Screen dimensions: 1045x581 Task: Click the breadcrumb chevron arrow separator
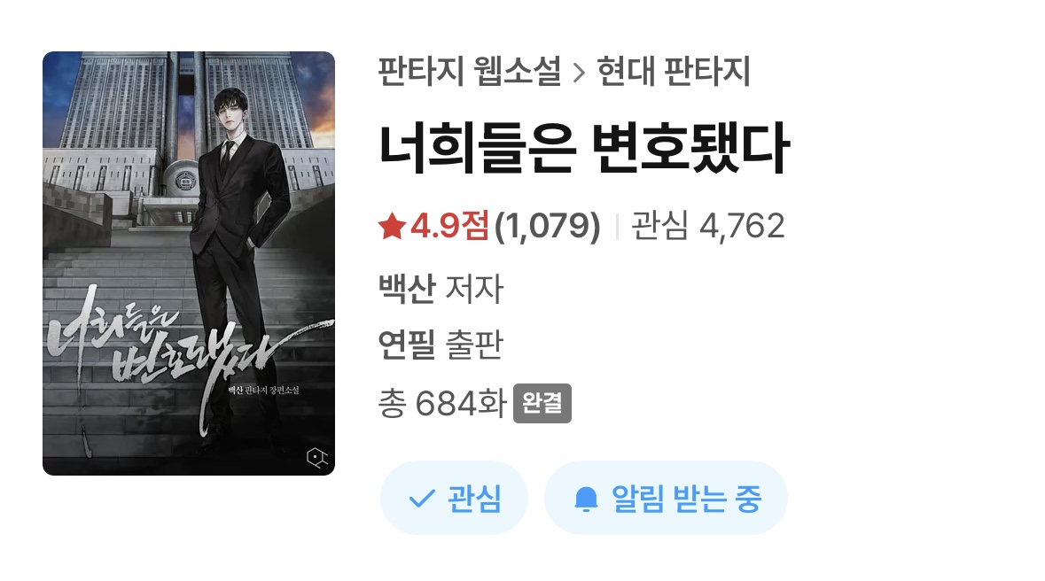579,73
